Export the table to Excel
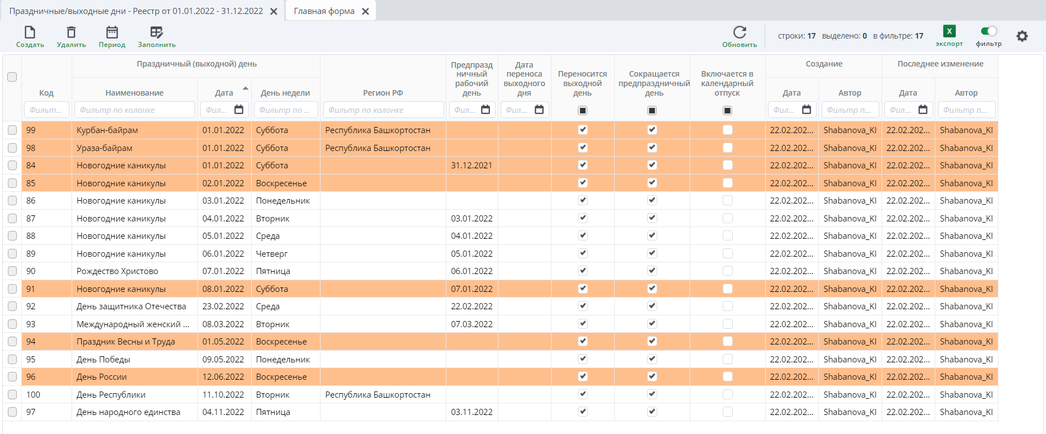The image size is (1046, 434). pyautogui.click(x=949, y=32)
